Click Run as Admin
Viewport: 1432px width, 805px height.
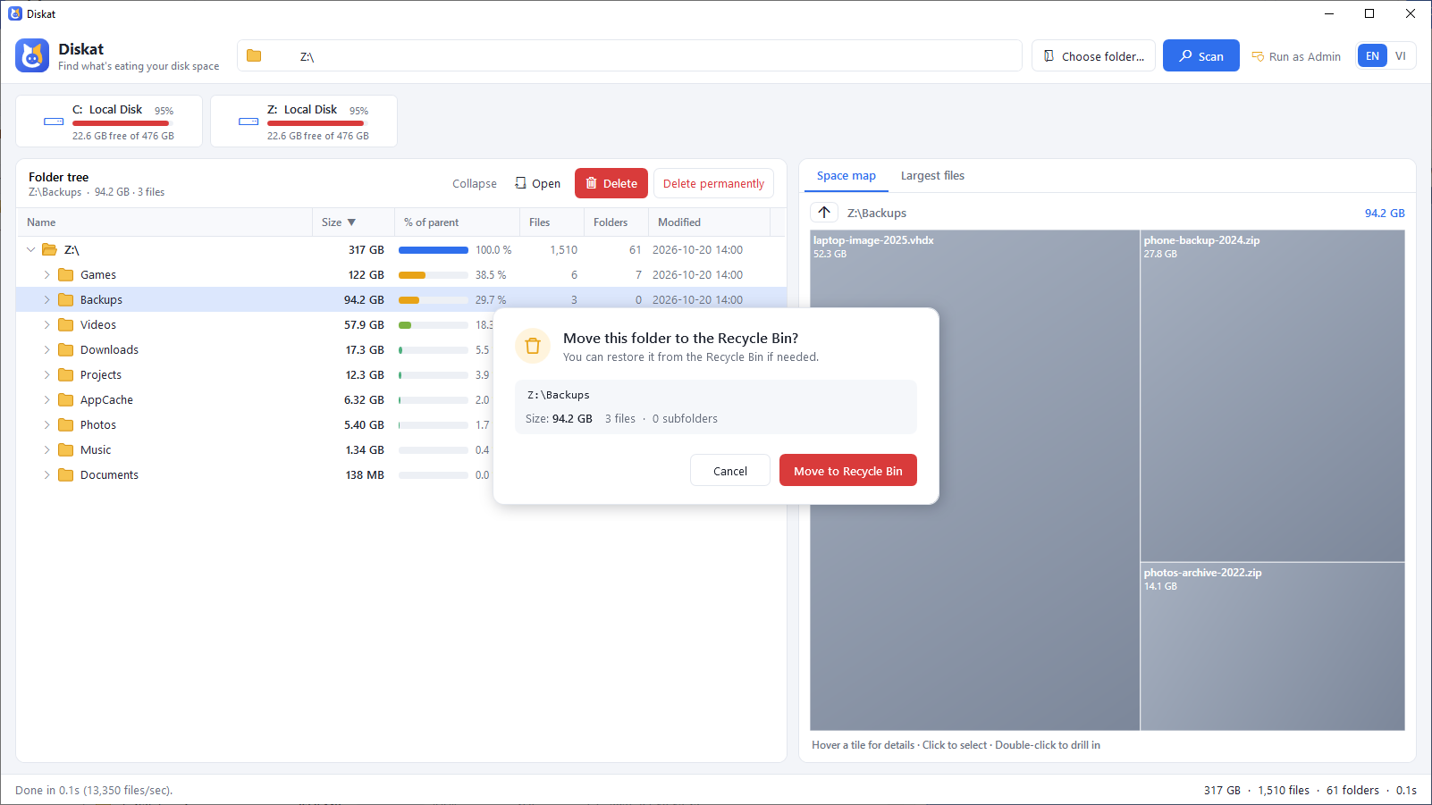[x=1296, y=55]
